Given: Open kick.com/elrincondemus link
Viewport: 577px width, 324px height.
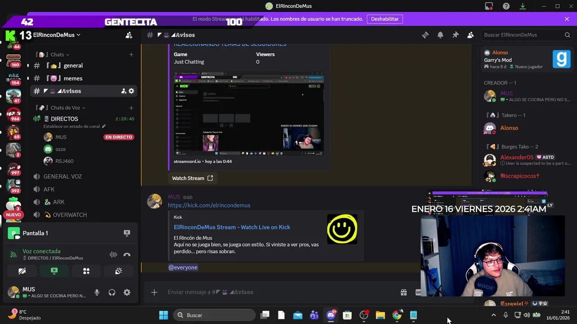Looking at the screenshot, I should [209, 205].
